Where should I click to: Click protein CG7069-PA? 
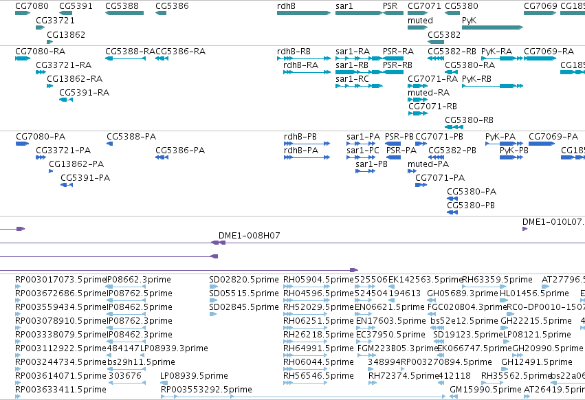[553, 137]
